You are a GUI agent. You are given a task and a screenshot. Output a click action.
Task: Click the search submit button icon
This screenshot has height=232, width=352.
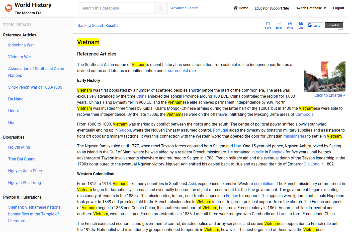click(161, 8)
